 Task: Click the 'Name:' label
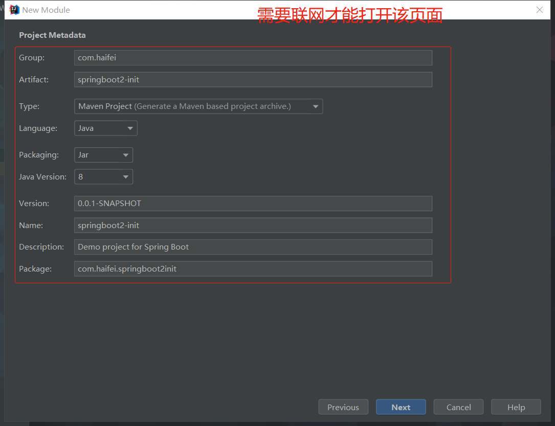pyautogui.click(x=31, y=226)
